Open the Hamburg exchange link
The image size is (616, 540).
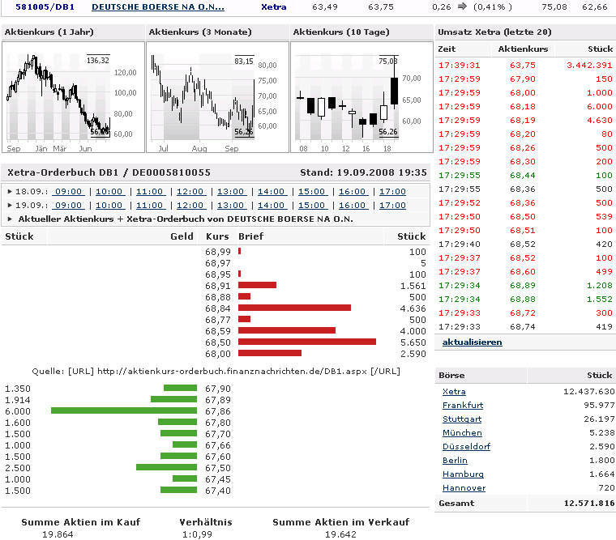[x=463, y=474]
